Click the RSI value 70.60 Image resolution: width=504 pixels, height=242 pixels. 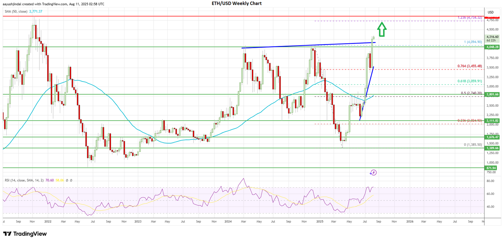pos(49,180)
